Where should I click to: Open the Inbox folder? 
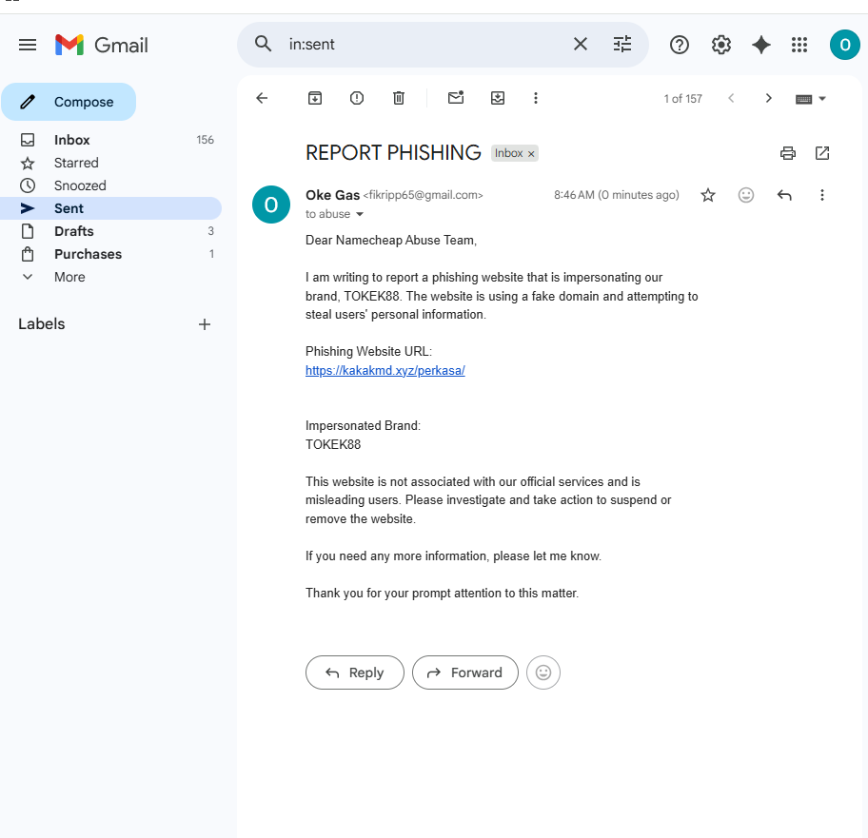point(110,140)
